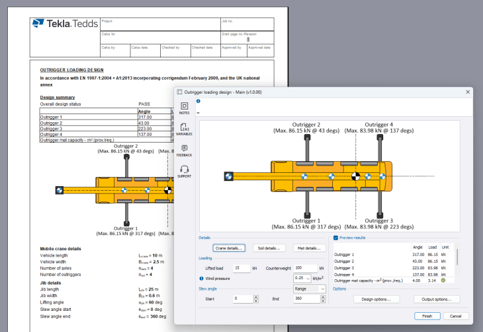The height and width of the screenshot is (332, 483).
Task: Click the End slew angle field
Action: [307, 299]
